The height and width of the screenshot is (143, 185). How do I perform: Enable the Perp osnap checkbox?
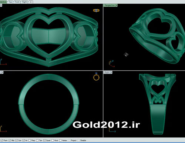tap(30, 140)
